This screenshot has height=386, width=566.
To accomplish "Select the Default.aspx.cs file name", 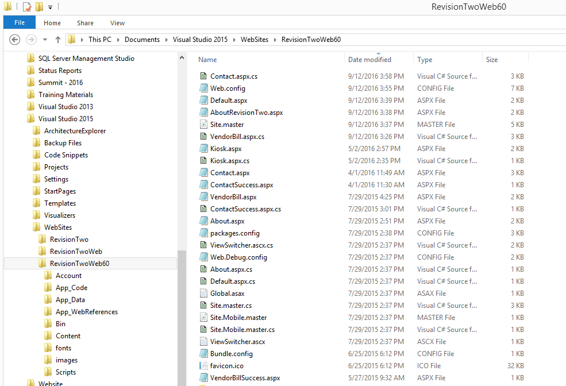I will [233, 281].
